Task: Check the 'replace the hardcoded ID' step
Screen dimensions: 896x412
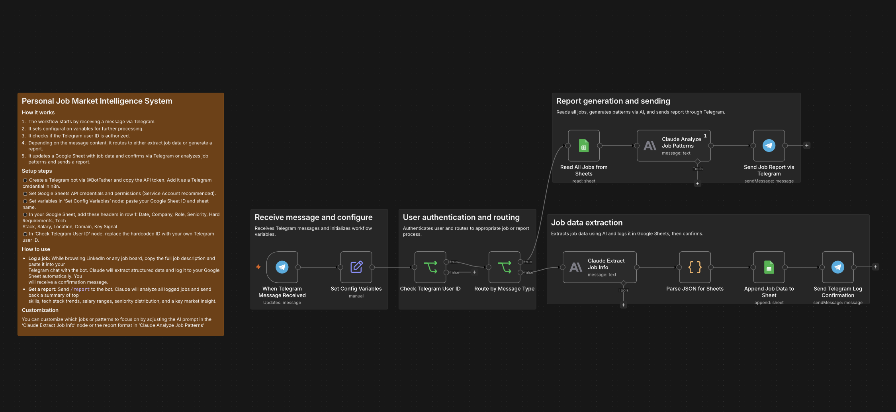Action: tap(25, 234)
